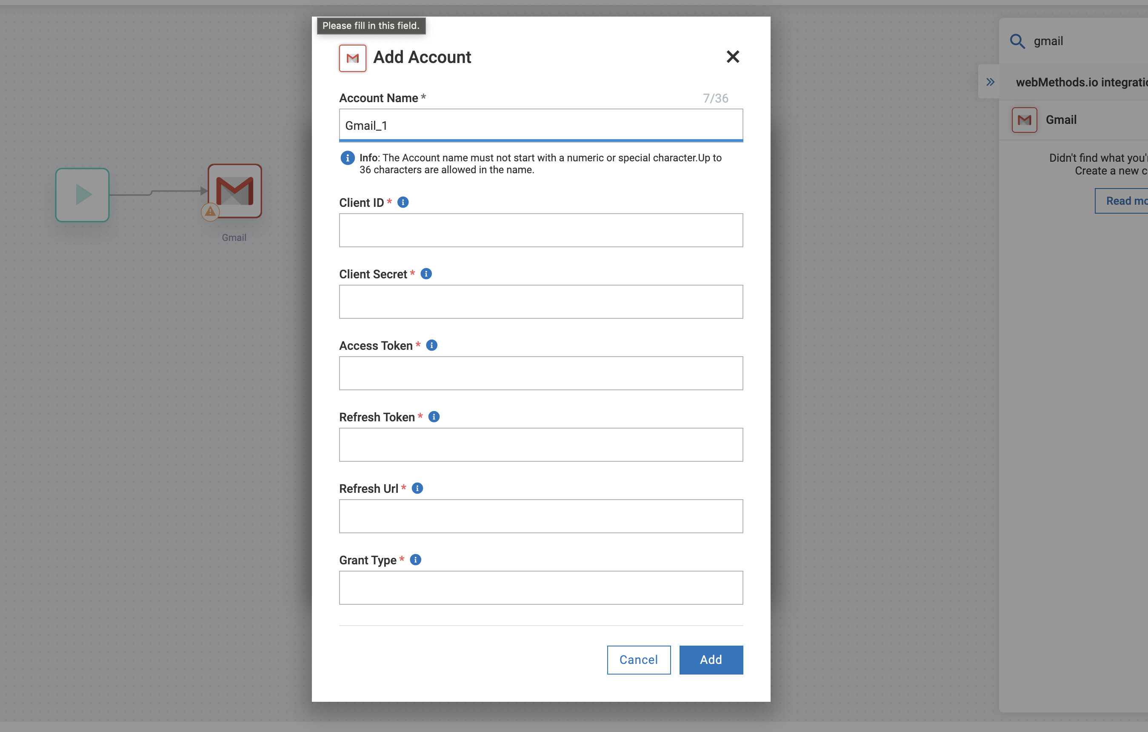Click the warning badge on the Gmail node
The height and width of the screenshot is (732, 1148).
[x=210, y=211]
